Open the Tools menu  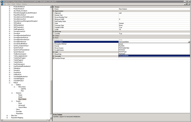tap(13, 4)
